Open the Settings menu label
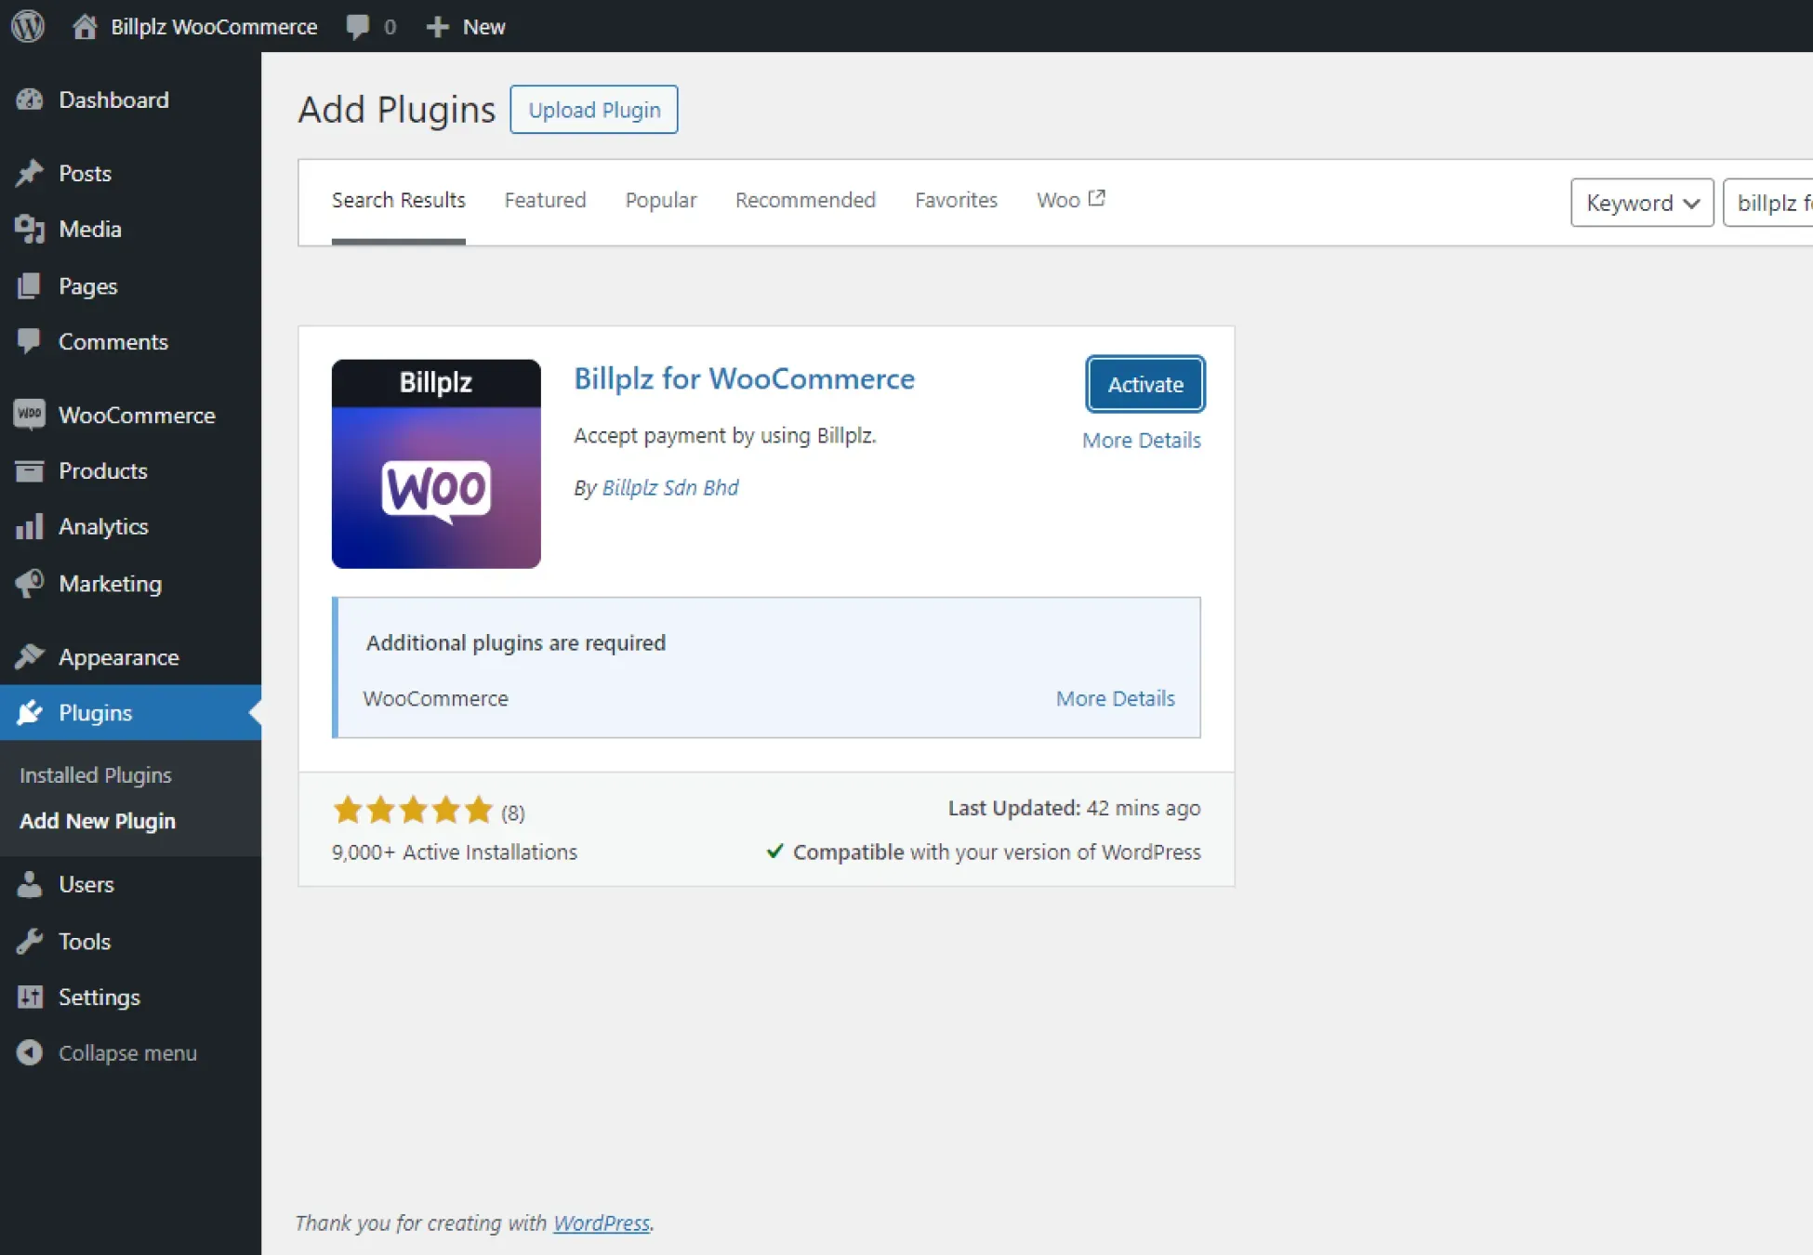This screenshot has height=1255, width=1813. click(99, 997)
